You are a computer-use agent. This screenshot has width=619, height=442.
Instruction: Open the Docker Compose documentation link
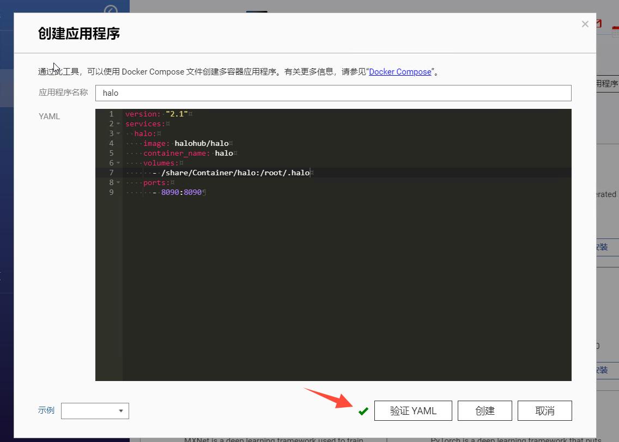(400, 71)
